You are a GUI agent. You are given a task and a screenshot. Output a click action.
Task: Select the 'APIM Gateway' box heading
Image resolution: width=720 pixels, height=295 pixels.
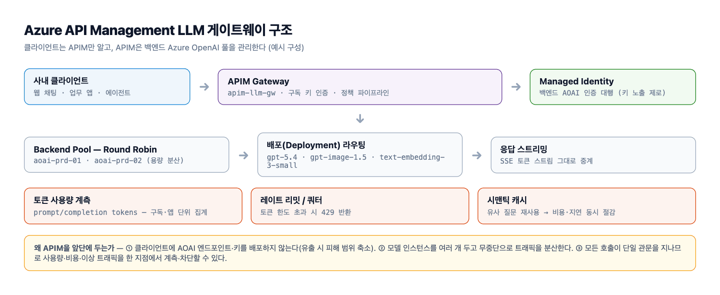click(258, 81)
